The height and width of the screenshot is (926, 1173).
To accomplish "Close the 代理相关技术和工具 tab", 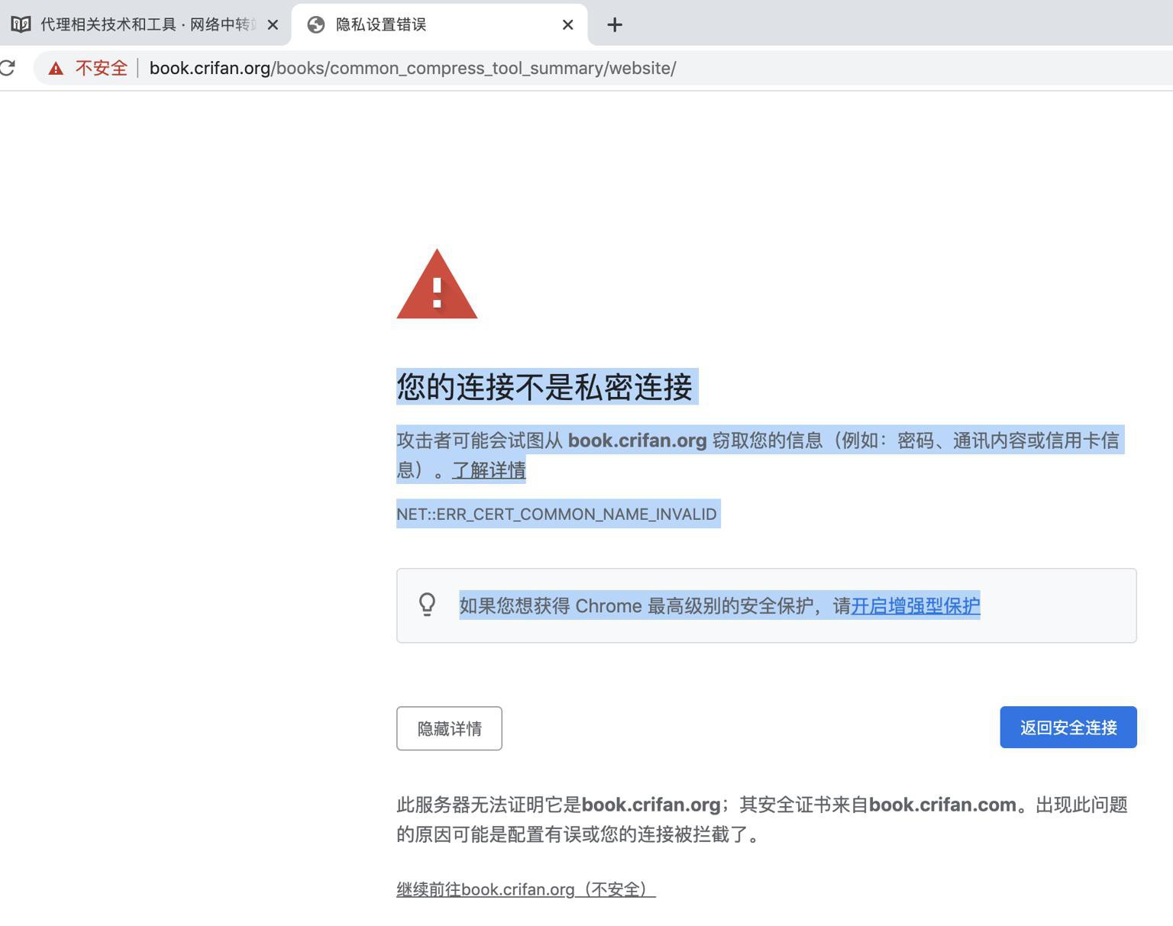I will (273, 25).
